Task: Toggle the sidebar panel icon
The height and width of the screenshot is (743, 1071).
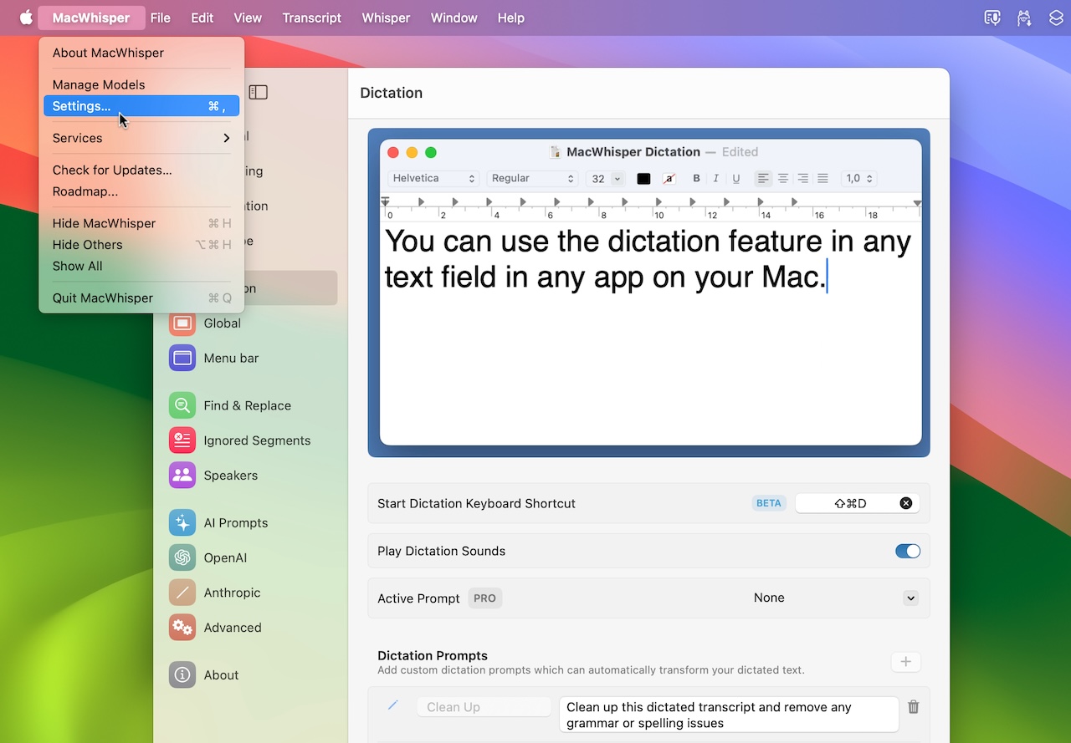Action: pos(258,93)
